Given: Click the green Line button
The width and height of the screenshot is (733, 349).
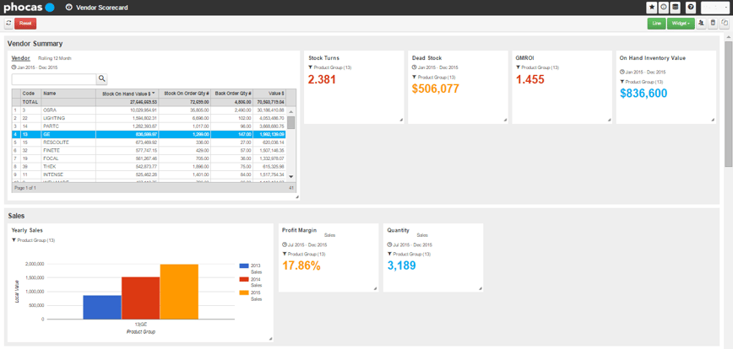Looking at the screenshot, I should (x=656, y=24).
